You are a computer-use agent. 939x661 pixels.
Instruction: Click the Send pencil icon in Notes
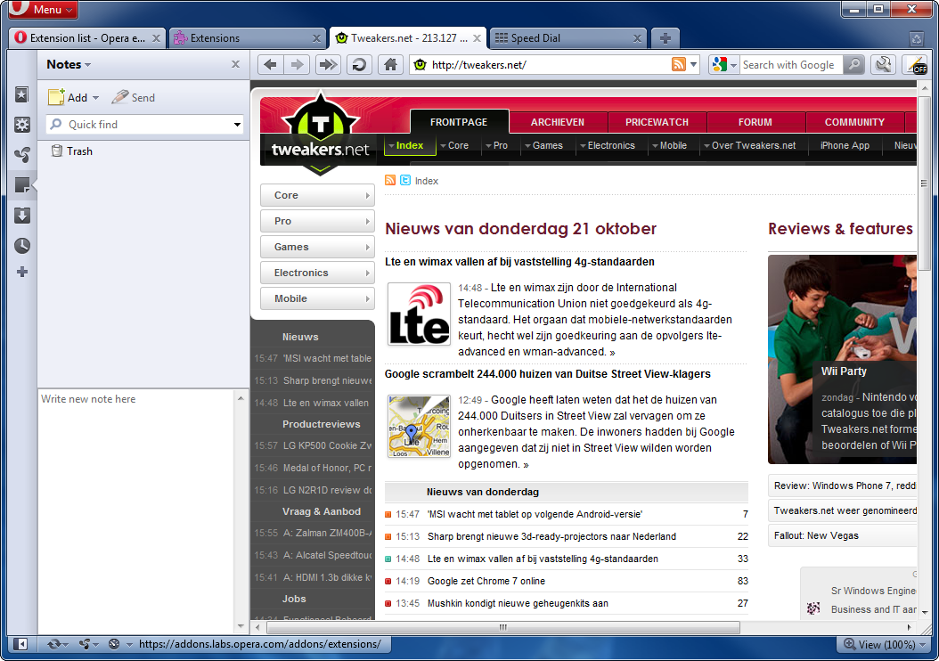tap(119, 97)
